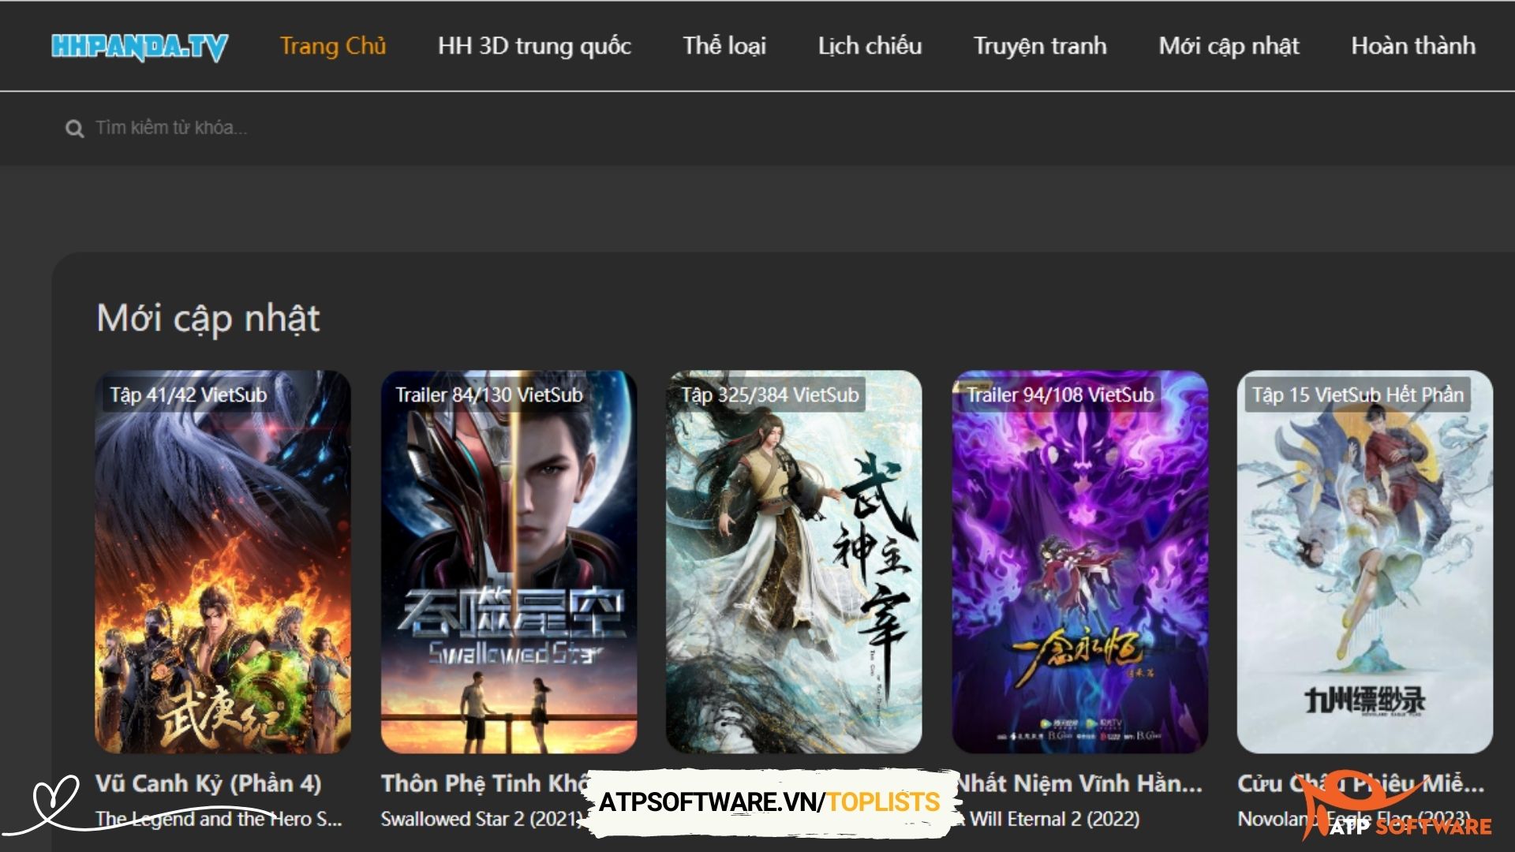Open the Thể loại menu
Image resolution: width=1515 pixels, height=852 pixels.
tap(724, 46)
